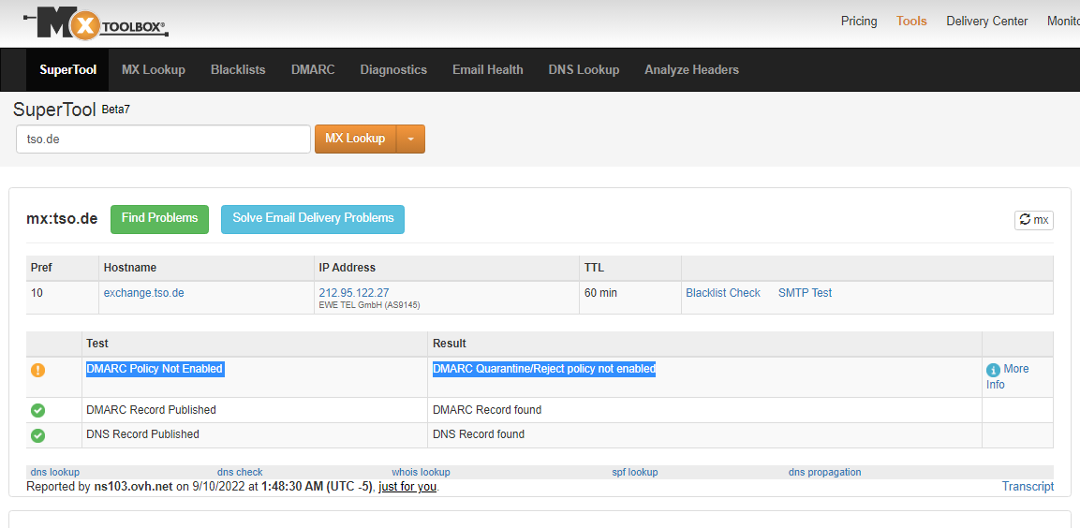Click the tso.de domain input field
Viewport: 1080px width, 528px height.
pos(163,139)
